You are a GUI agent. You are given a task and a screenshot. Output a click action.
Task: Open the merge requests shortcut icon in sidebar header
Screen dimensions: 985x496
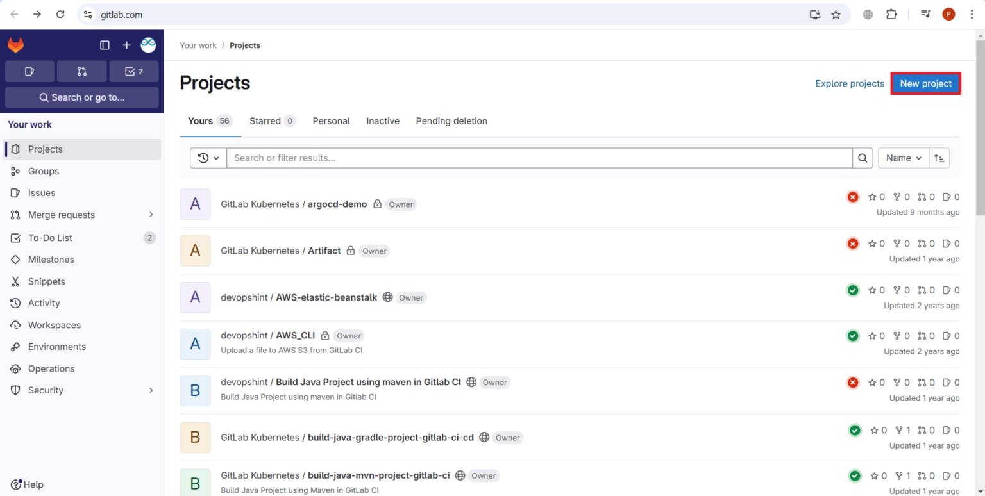[82, 71]
